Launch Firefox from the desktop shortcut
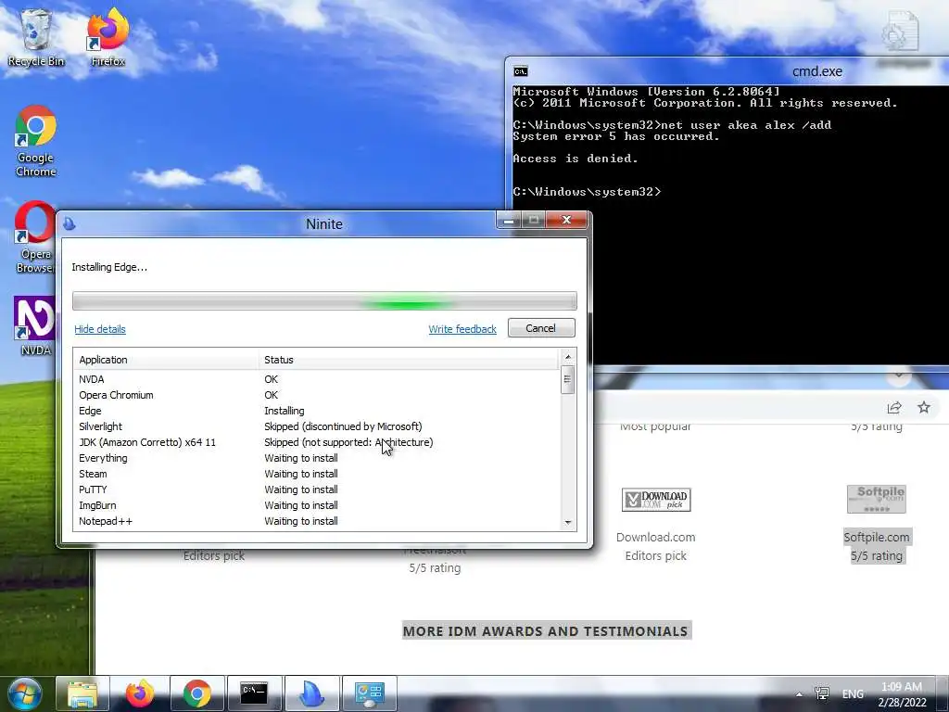The height and width of the screenshot is (712, 949). [108, 37]
